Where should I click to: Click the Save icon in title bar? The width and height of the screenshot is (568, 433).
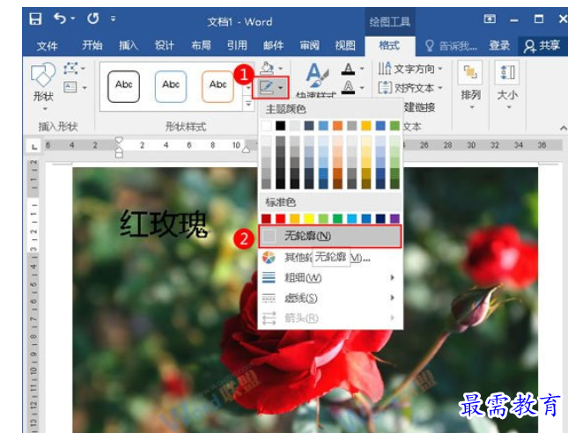coord(35,18)
